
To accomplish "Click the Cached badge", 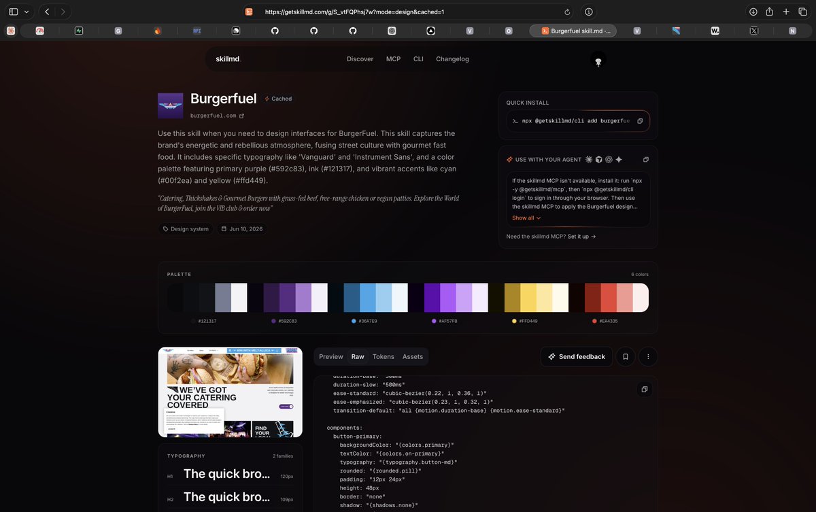I will click(278, 99).
